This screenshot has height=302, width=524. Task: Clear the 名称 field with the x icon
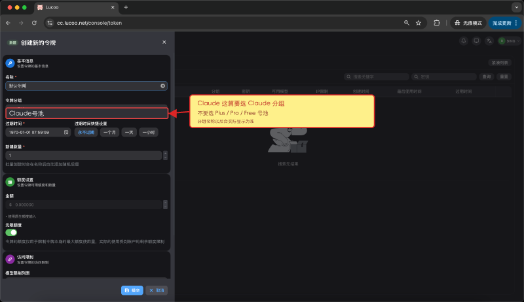coord(162,86)
